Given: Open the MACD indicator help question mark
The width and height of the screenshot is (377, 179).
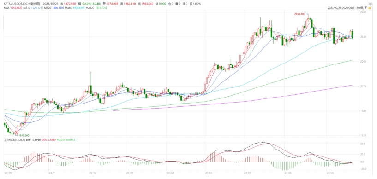Looking at the screenshot, I should point(6,140).
